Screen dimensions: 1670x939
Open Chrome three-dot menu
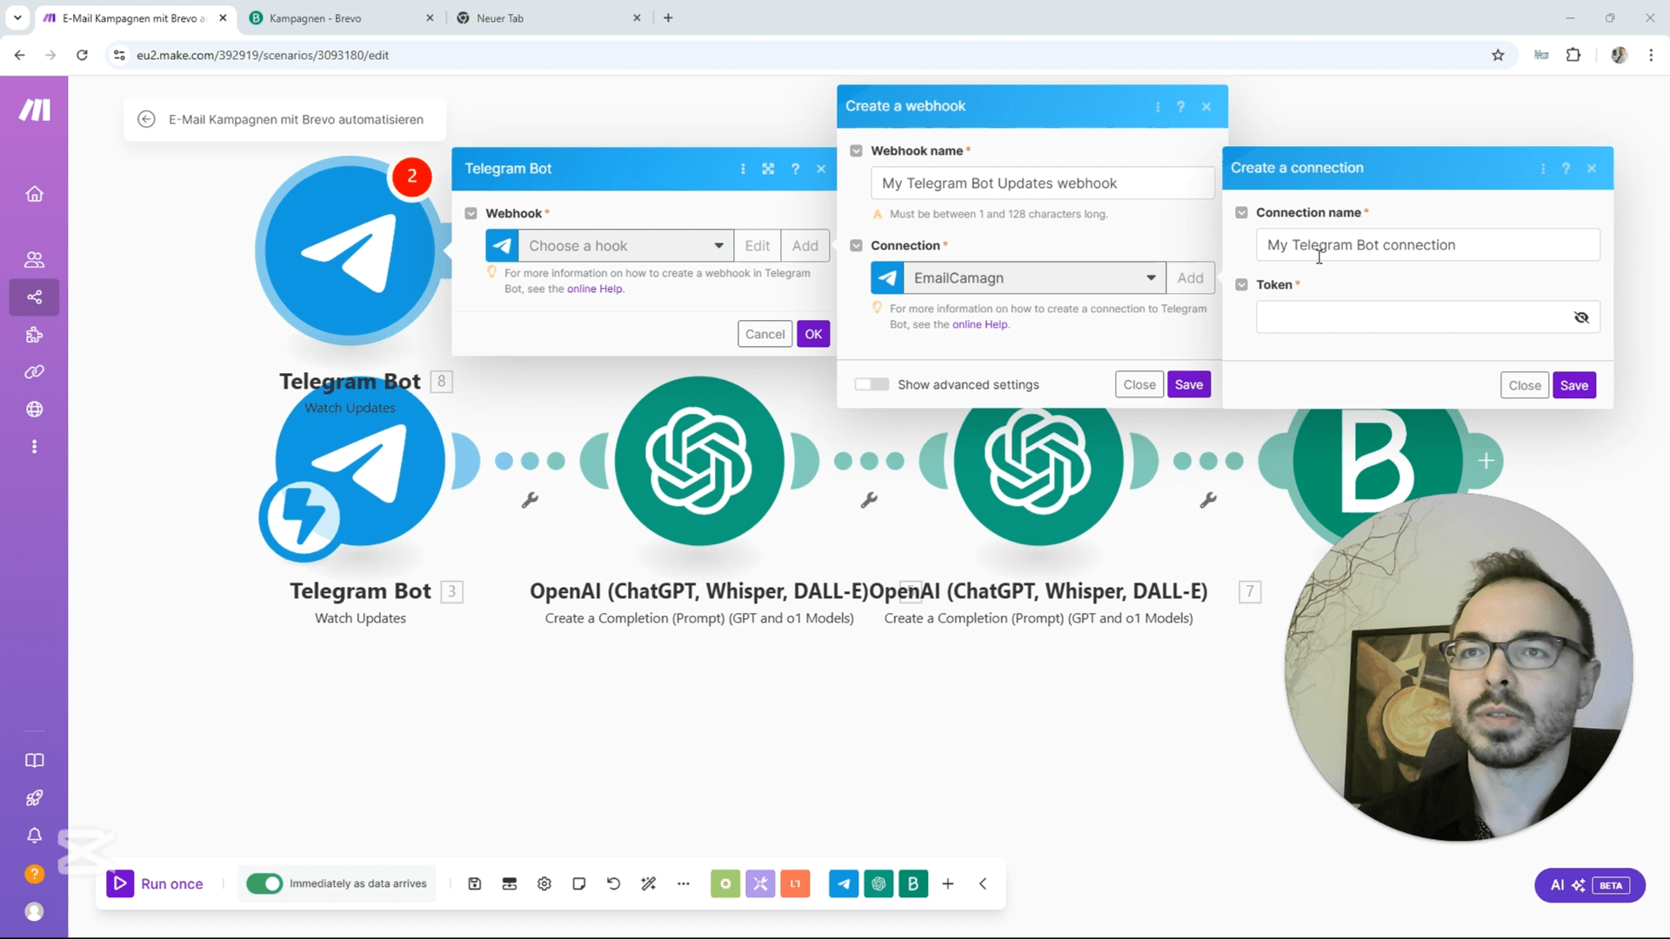[x=1651, y=55]
